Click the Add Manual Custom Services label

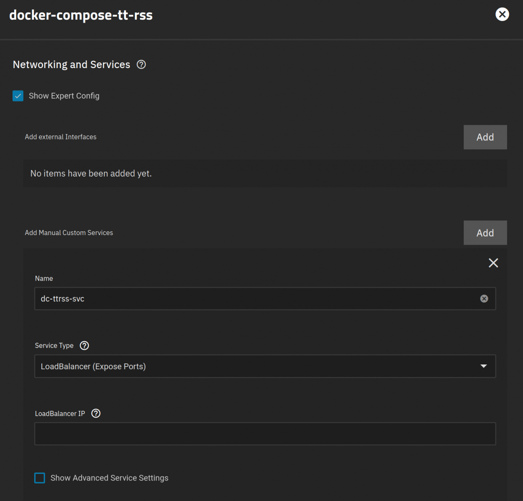point(69,233)
